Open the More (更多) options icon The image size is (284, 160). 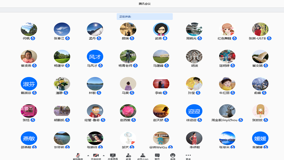188,155
